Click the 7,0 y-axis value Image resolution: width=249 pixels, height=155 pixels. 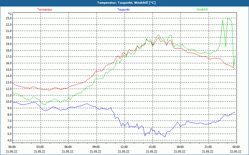(x=9, y=121)
